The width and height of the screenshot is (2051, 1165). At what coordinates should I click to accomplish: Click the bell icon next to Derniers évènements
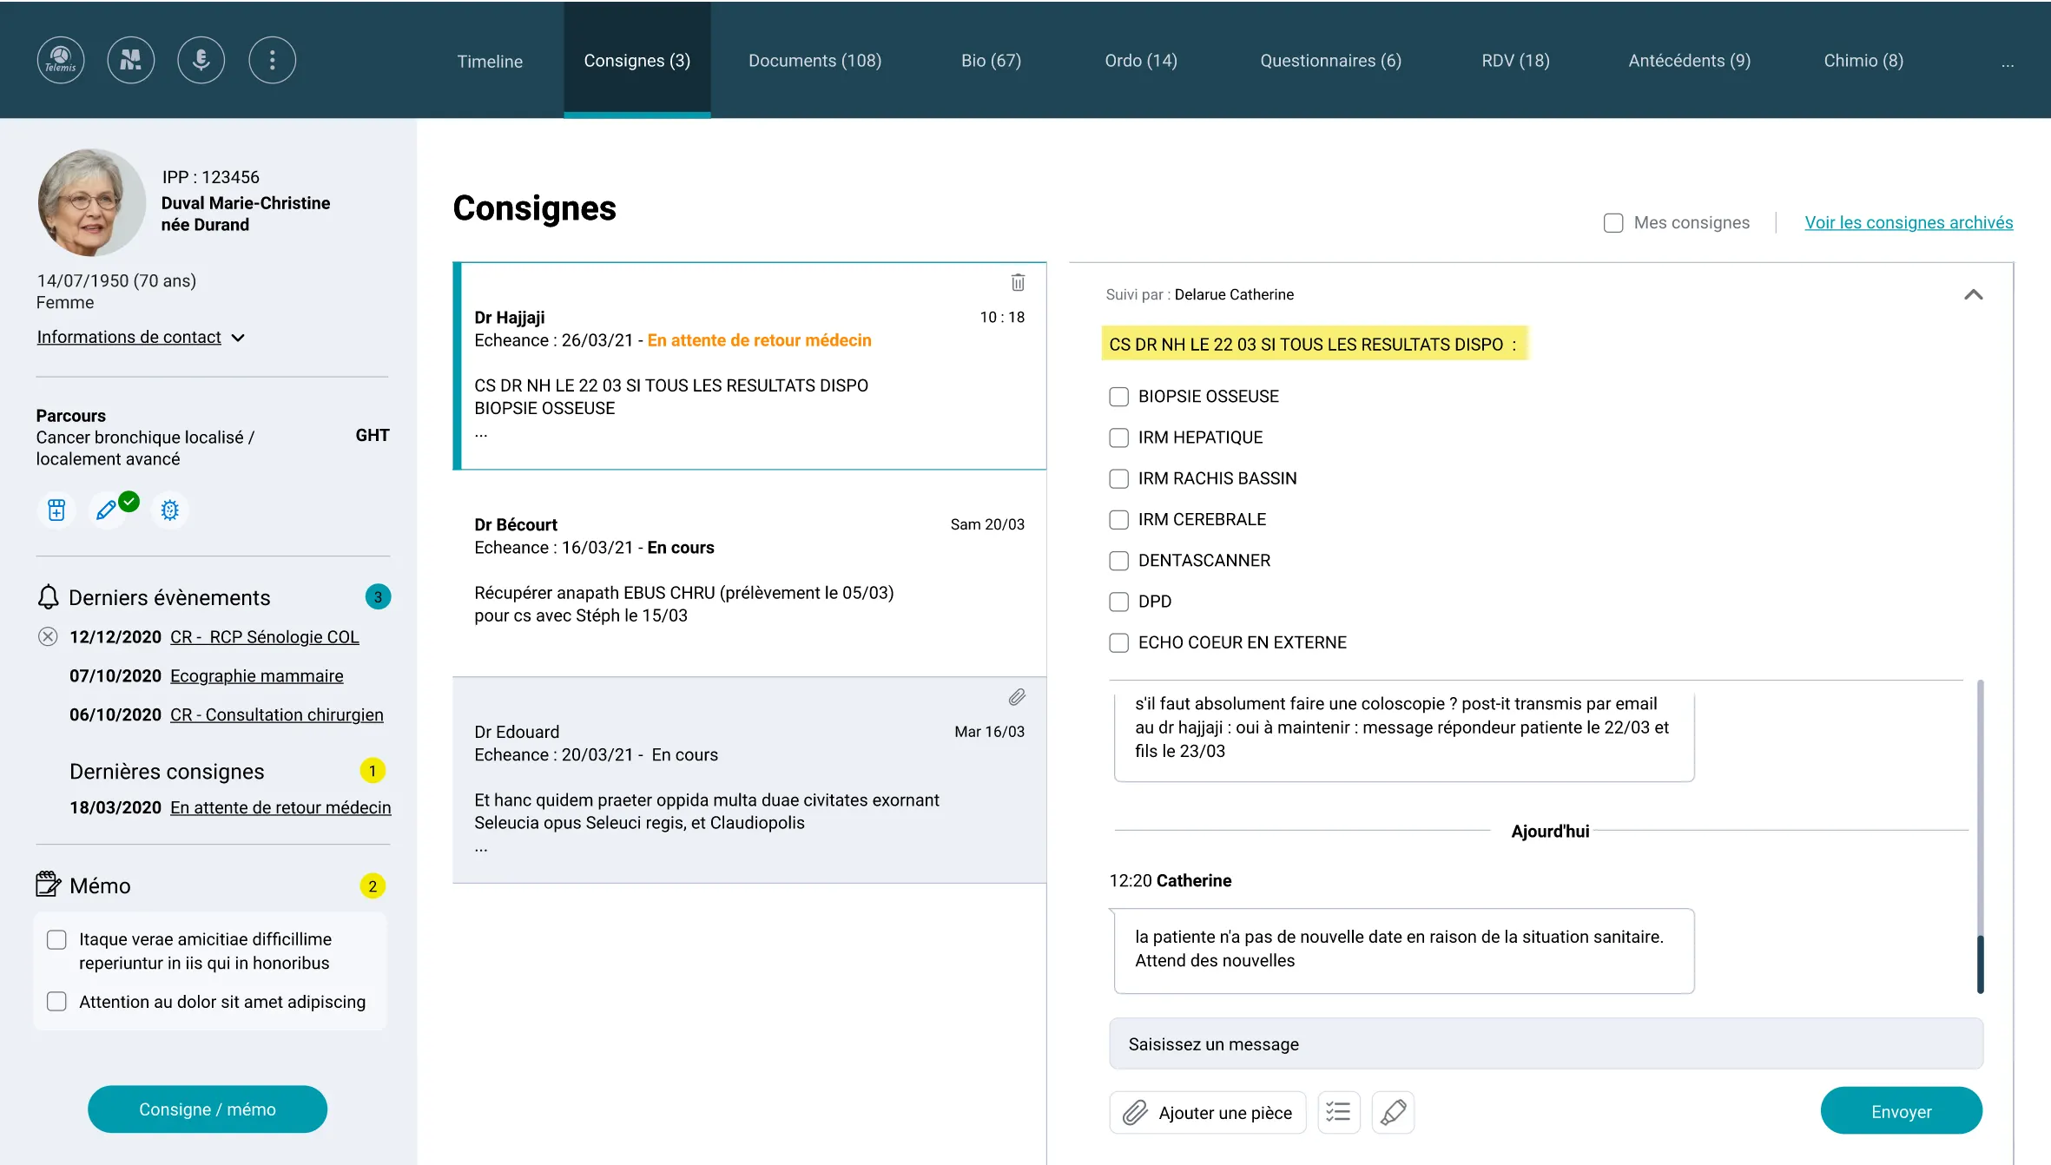(49, 597)
